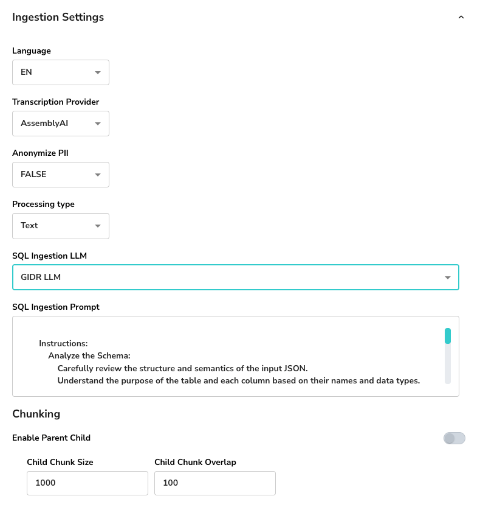Screen dimensions: 480x524
Task: Open the Processing type selector showing Text
Action: [x=61, y=226]
